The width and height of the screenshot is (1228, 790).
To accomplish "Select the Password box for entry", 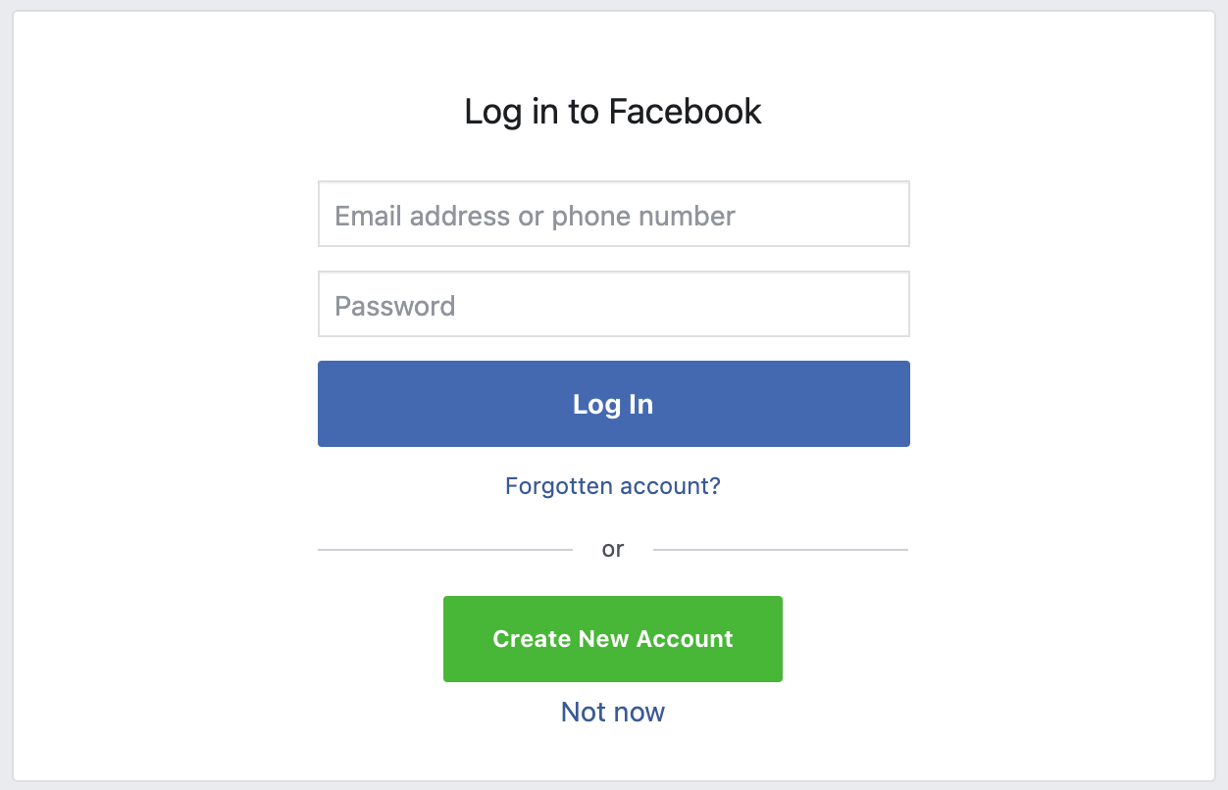I will coord(613,304).
